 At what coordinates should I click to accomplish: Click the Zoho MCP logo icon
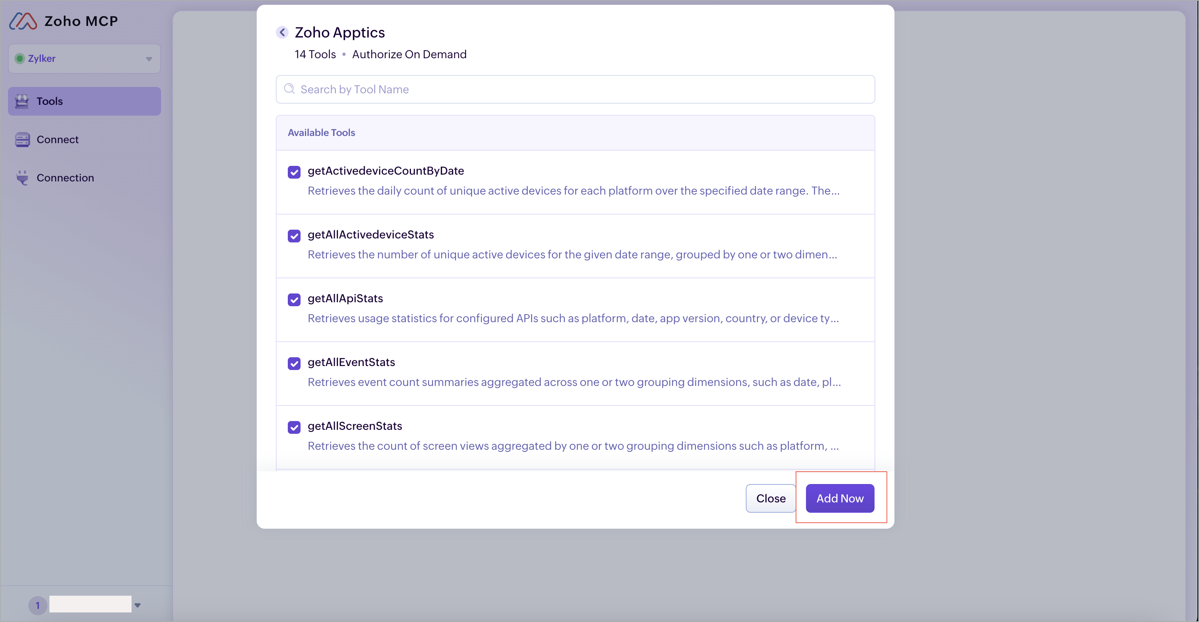pyautogui.click(x=23, y=22)
